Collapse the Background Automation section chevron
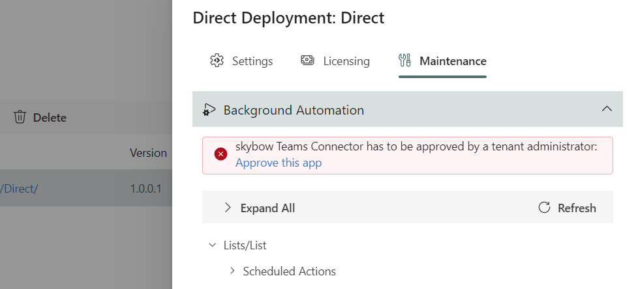 coord(607,109)
